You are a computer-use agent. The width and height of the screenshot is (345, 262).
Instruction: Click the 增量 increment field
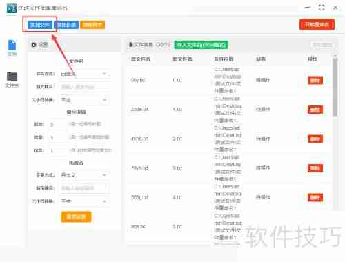58,137
